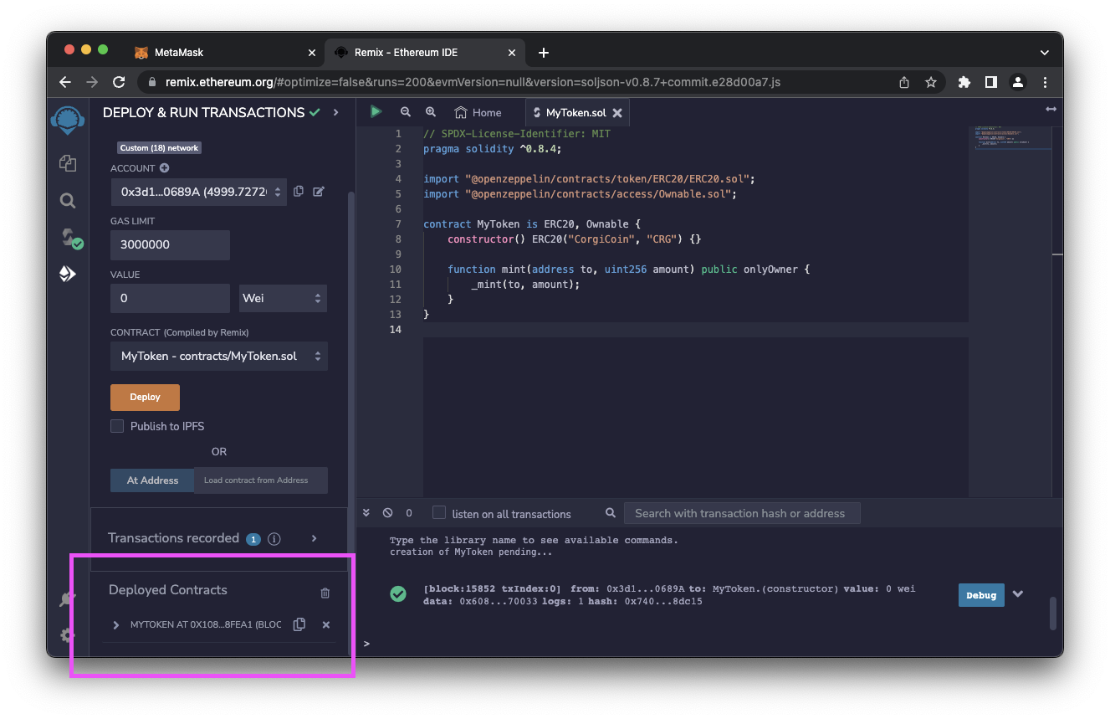Screen dimensions: 1110x719
Task: Open Chrome extensions puzzle icon
Action: [964, 82]
